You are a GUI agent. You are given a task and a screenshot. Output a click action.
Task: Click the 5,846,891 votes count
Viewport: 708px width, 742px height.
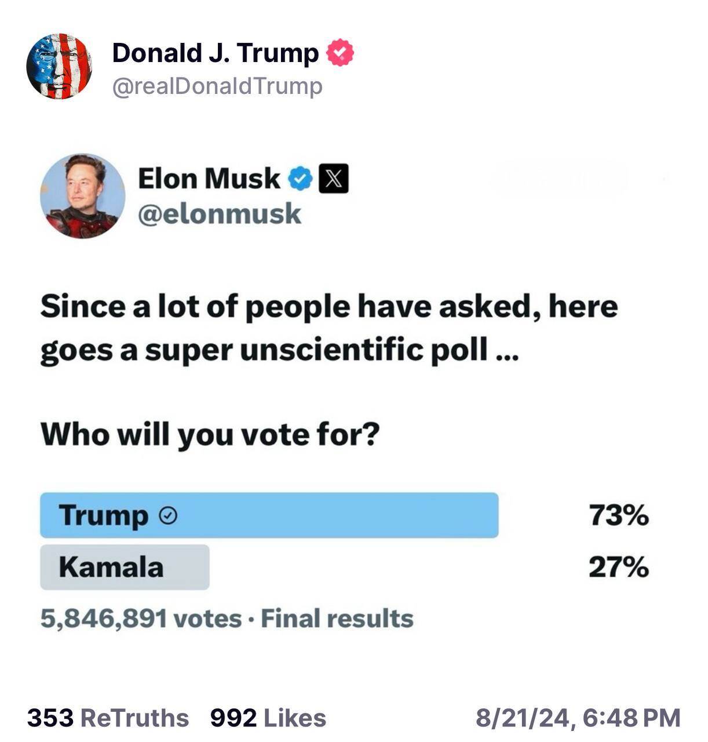click(141, 619)
